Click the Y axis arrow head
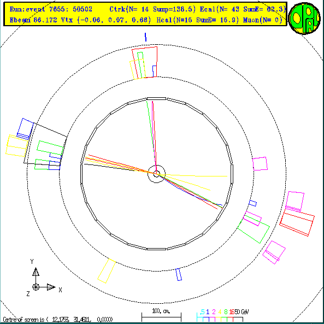 (36, 272)
